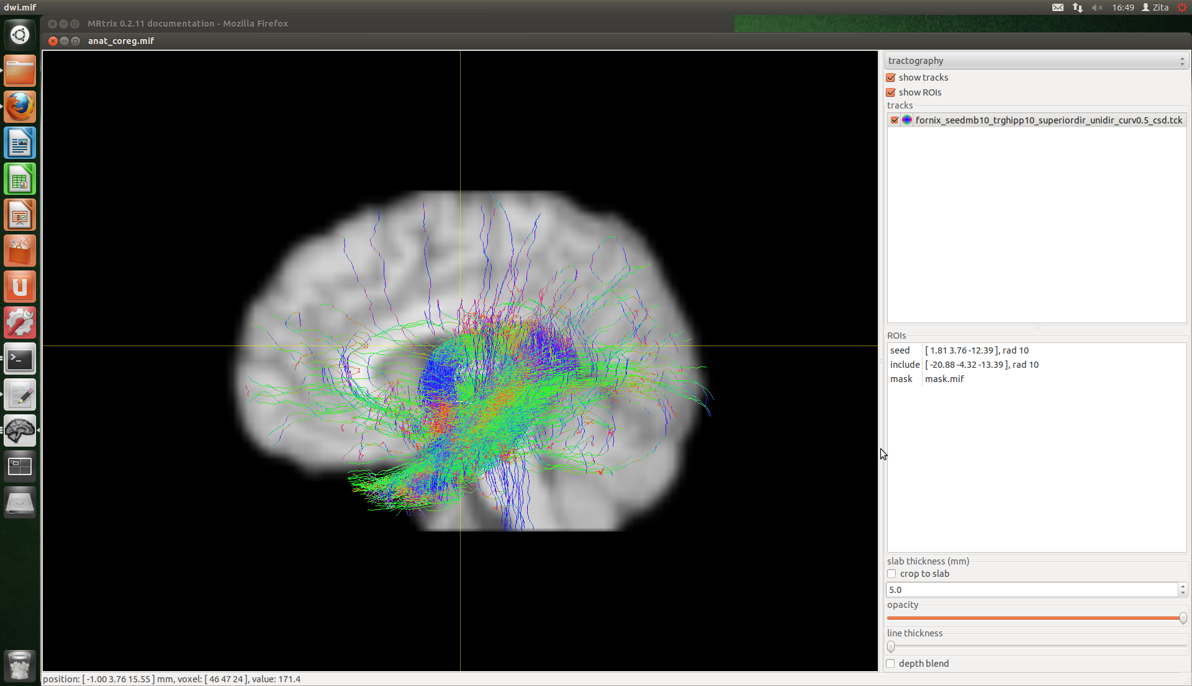The width and height of the screenshot is (1192, 686).
Task: Enable depth blend checkbox
Action: coord(890,664)
